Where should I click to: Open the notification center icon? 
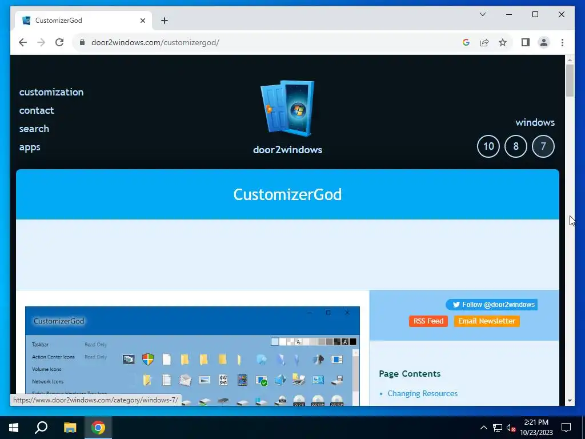566,428
